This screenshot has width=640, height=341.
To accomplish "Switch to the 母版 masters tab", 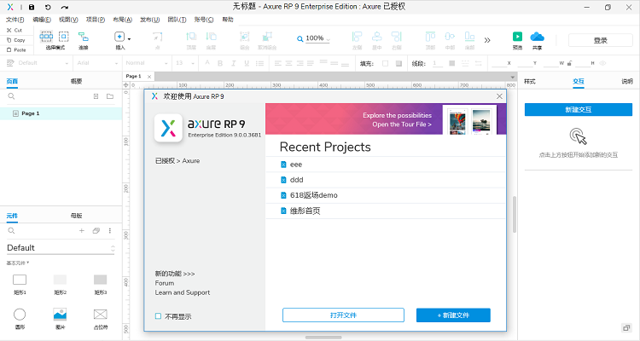I will tap(76, 216).
